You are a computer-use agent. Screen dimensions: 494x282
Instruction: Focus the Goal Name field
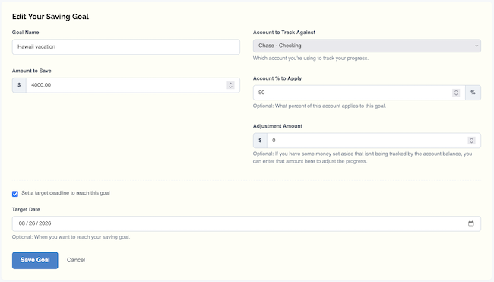(x=126, y=47)
